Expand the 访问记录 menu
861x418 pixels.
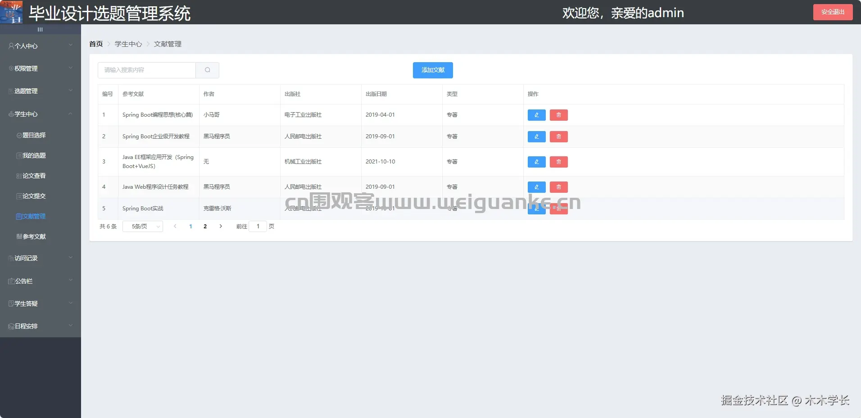[41, 258]
